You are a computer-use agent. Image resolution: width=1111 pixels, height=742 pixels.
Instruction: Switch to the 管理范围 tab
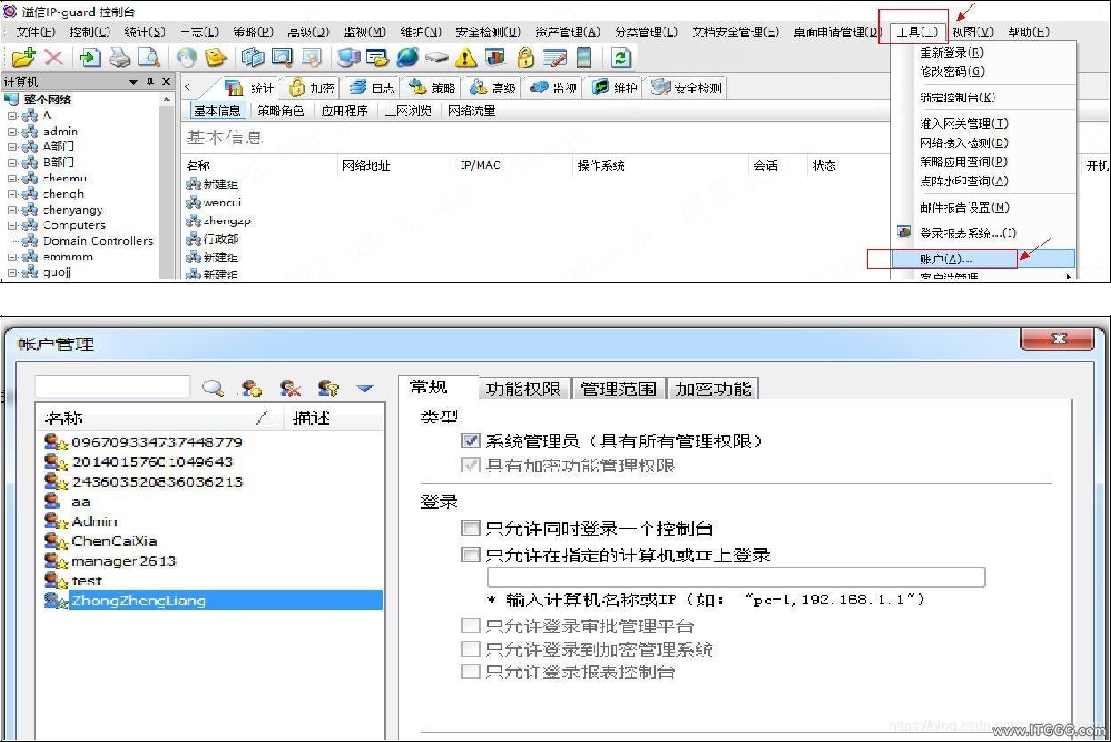(618, 389)
